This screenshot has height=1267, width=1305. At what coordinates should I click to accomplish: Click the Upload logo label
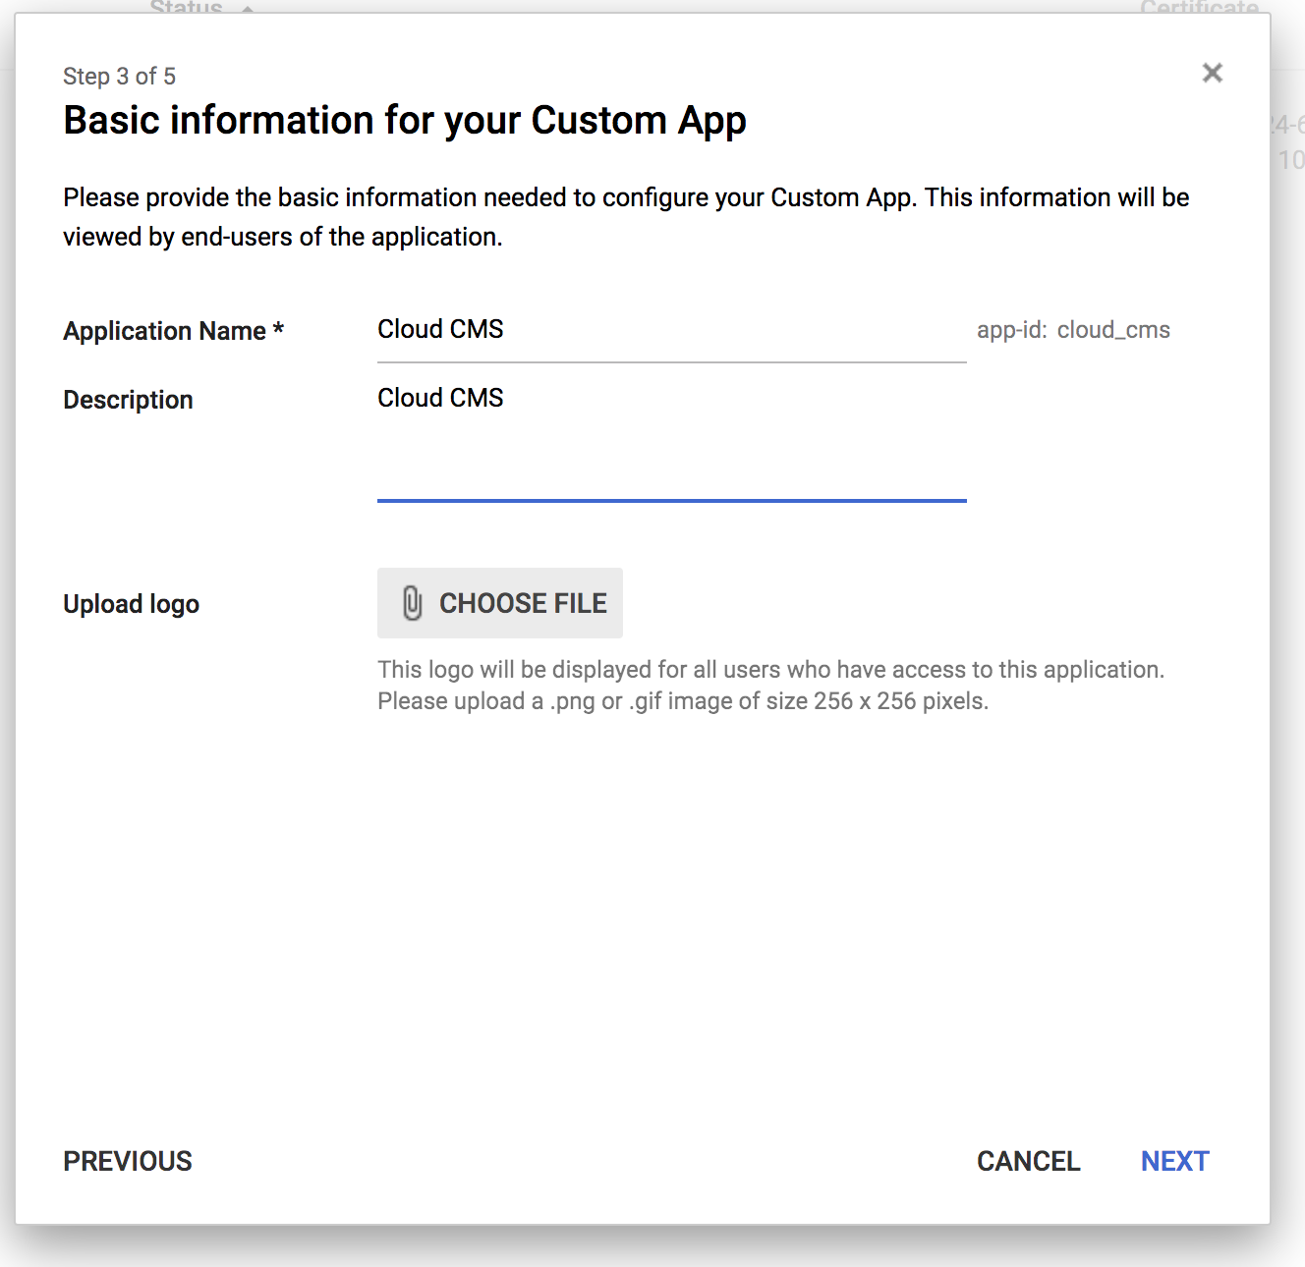[x=131, y=604]
